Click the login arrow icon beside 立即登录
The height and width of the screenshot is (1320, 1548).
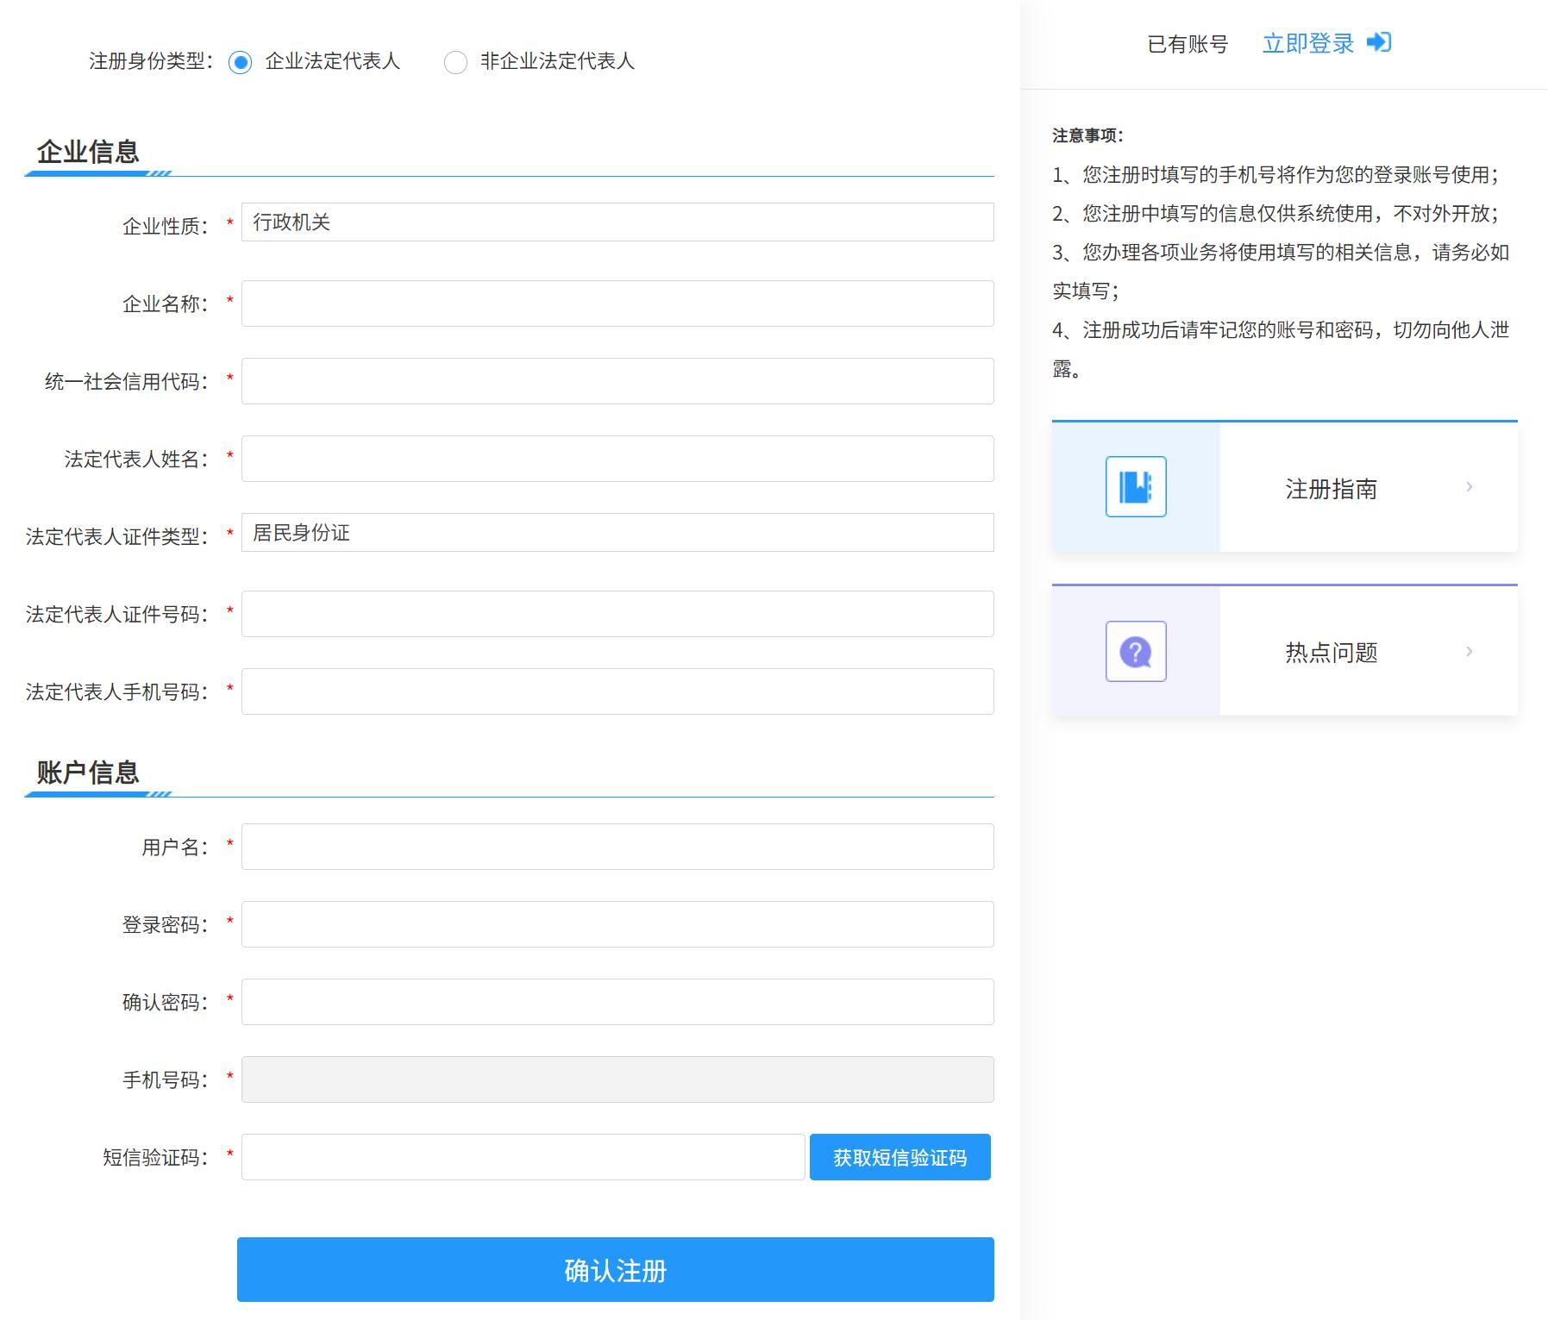(1379, 42)
